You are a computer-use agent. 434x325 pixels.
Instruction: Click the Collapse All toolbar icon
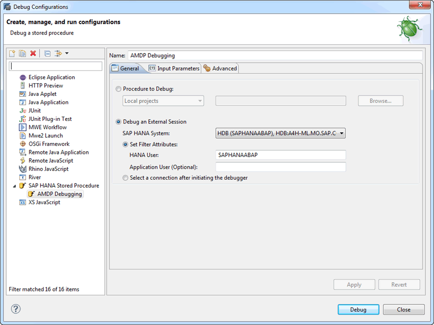(x=47, y=53)
